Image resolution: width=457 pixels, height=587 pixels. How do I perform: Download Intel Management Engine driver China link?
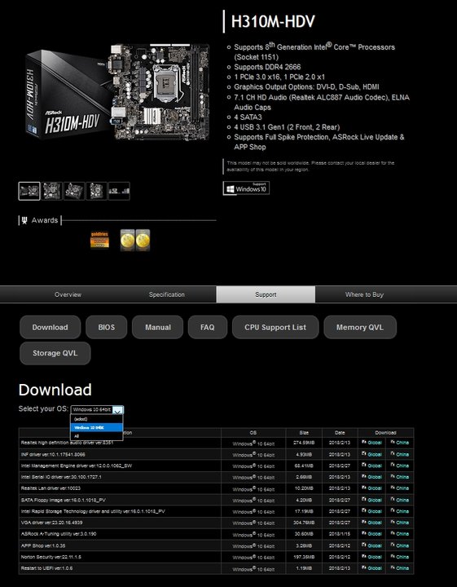400,466
